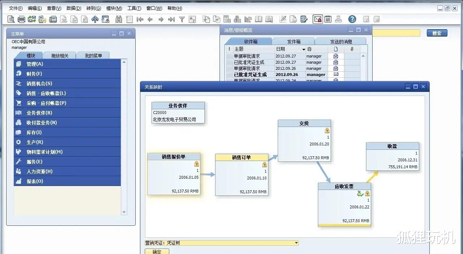Click the Lock Screen toolbar icon

click(x=106, y=19)
